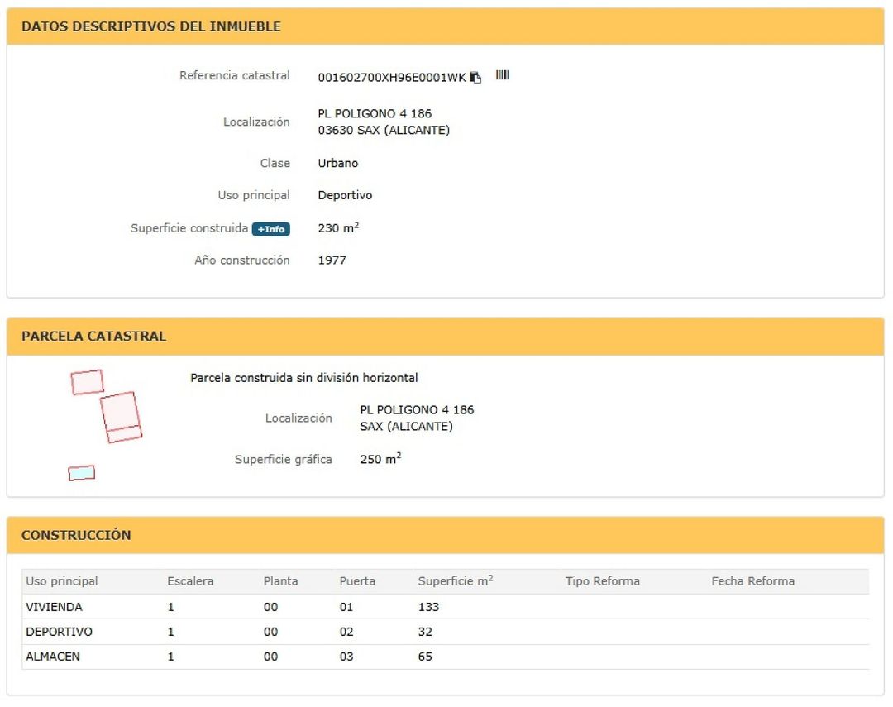Select the cadastral reference 001602700XH96E0001WK text
The image size is (893, 707).
tap(392, 78)
